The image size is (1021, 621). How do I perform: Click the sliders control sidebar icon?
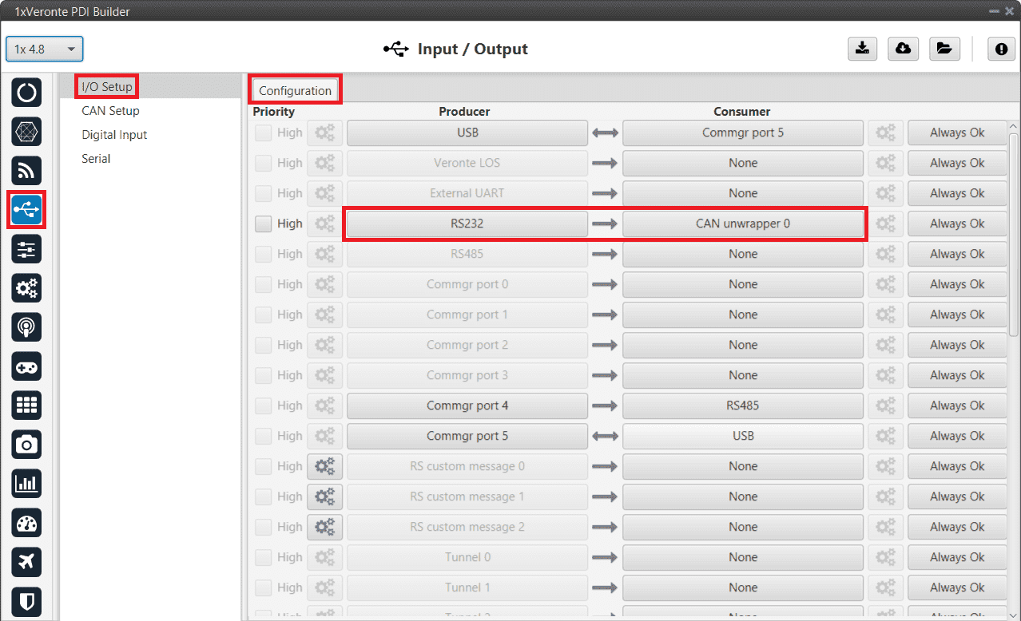[x=26, y=249]
